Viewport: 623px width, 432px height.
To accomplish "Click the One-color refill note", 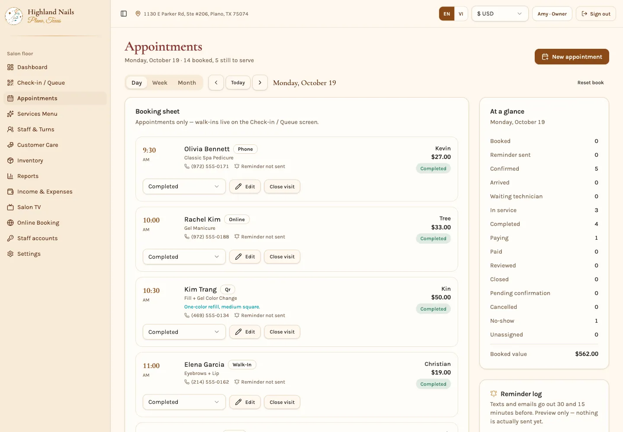I will (x=222, y=307).
